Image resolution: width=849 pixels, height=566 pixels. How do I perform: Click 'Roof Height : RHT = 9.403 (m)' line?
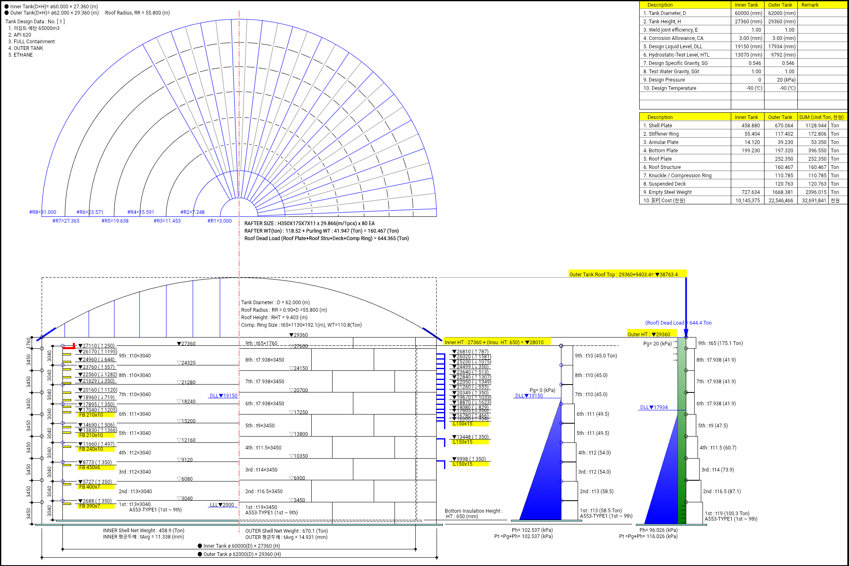[274, 318]
